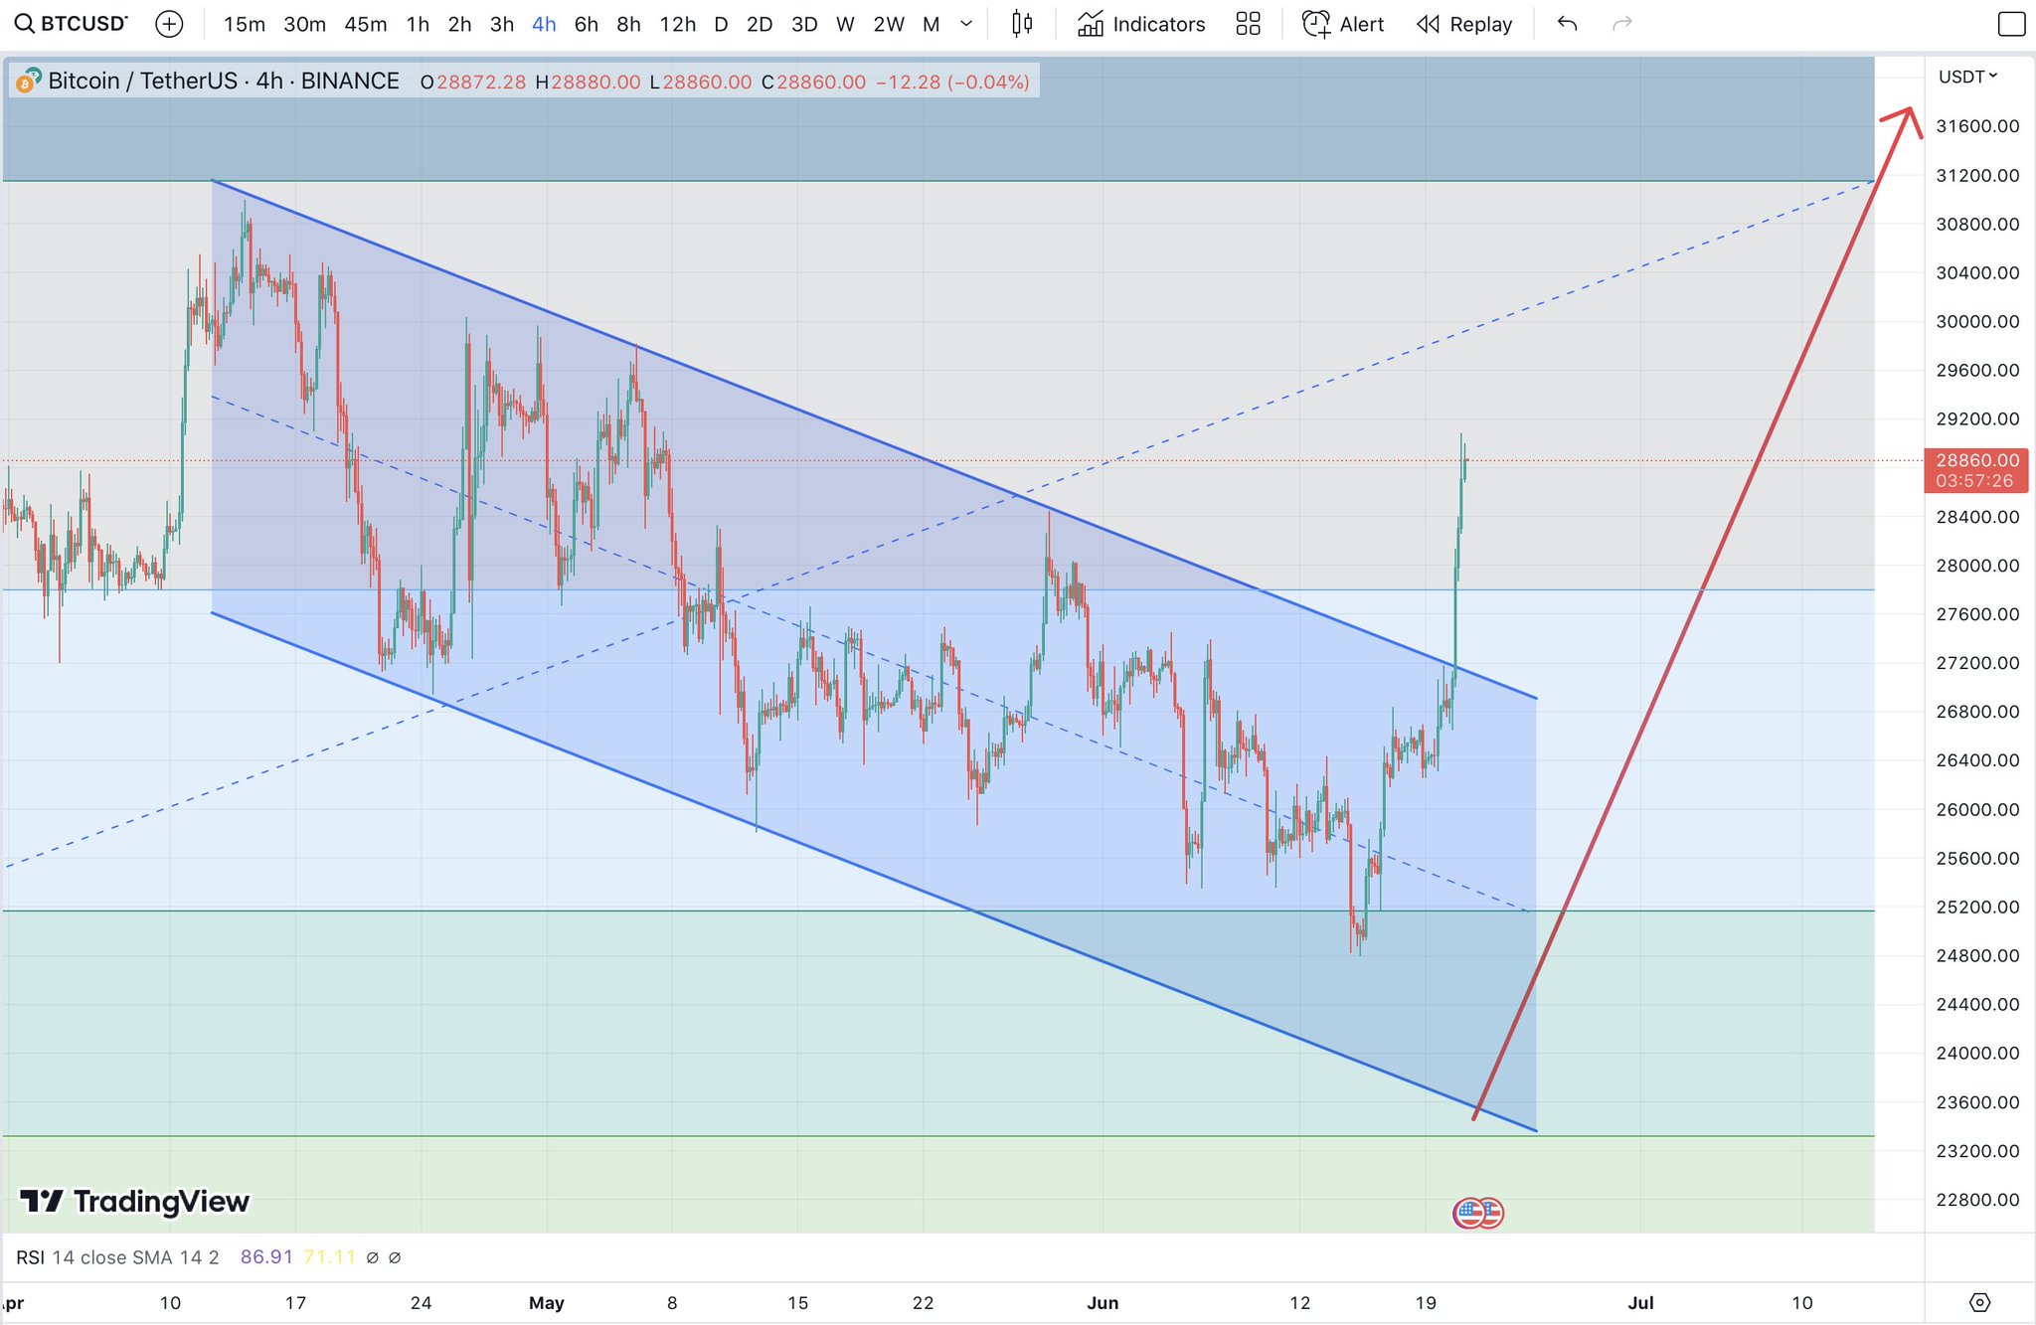Click the change value −12.28 (−0.04%)

[x=952, y=82]
